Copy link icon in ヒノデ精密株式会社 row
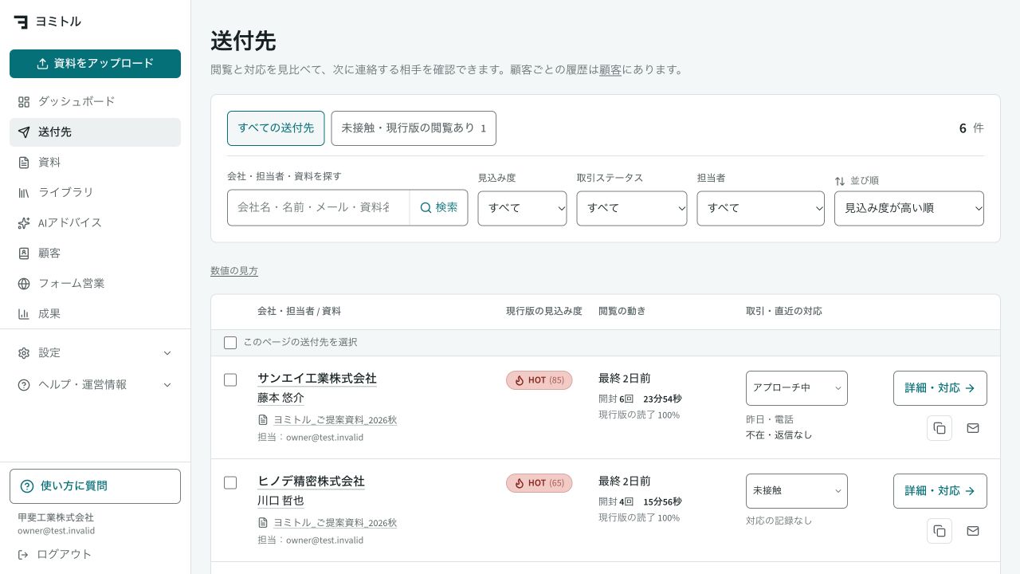 (940, 531)
